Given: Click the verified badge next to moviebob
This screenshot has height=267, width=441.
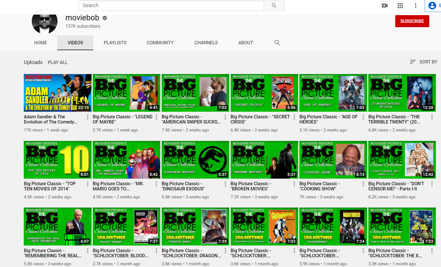Looking at the screenshot, I should (x=105, y=18).
